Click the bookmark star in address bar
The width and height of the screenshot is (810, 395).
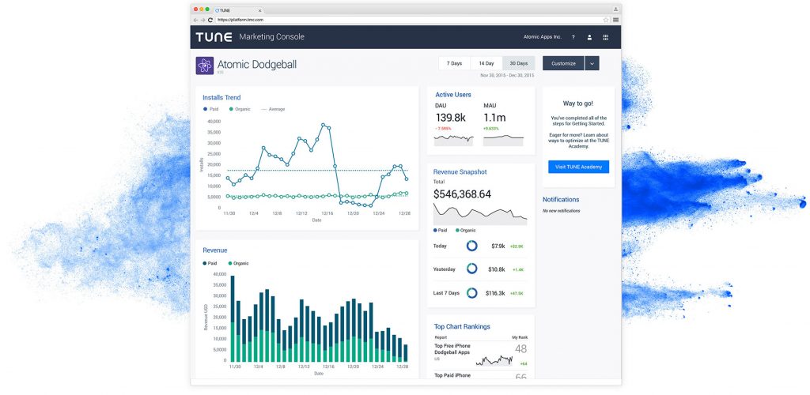tap(606, 20)
